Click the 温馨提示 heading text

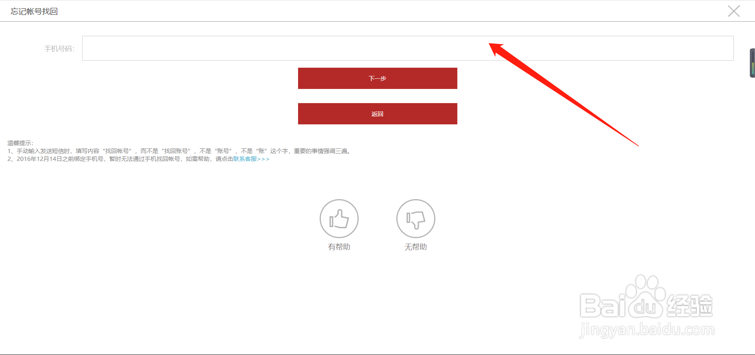tap(20, 143)
